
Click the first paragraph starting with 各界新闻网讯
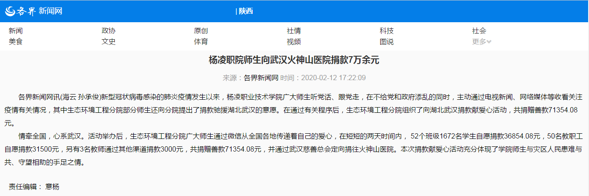pos(294,109)
